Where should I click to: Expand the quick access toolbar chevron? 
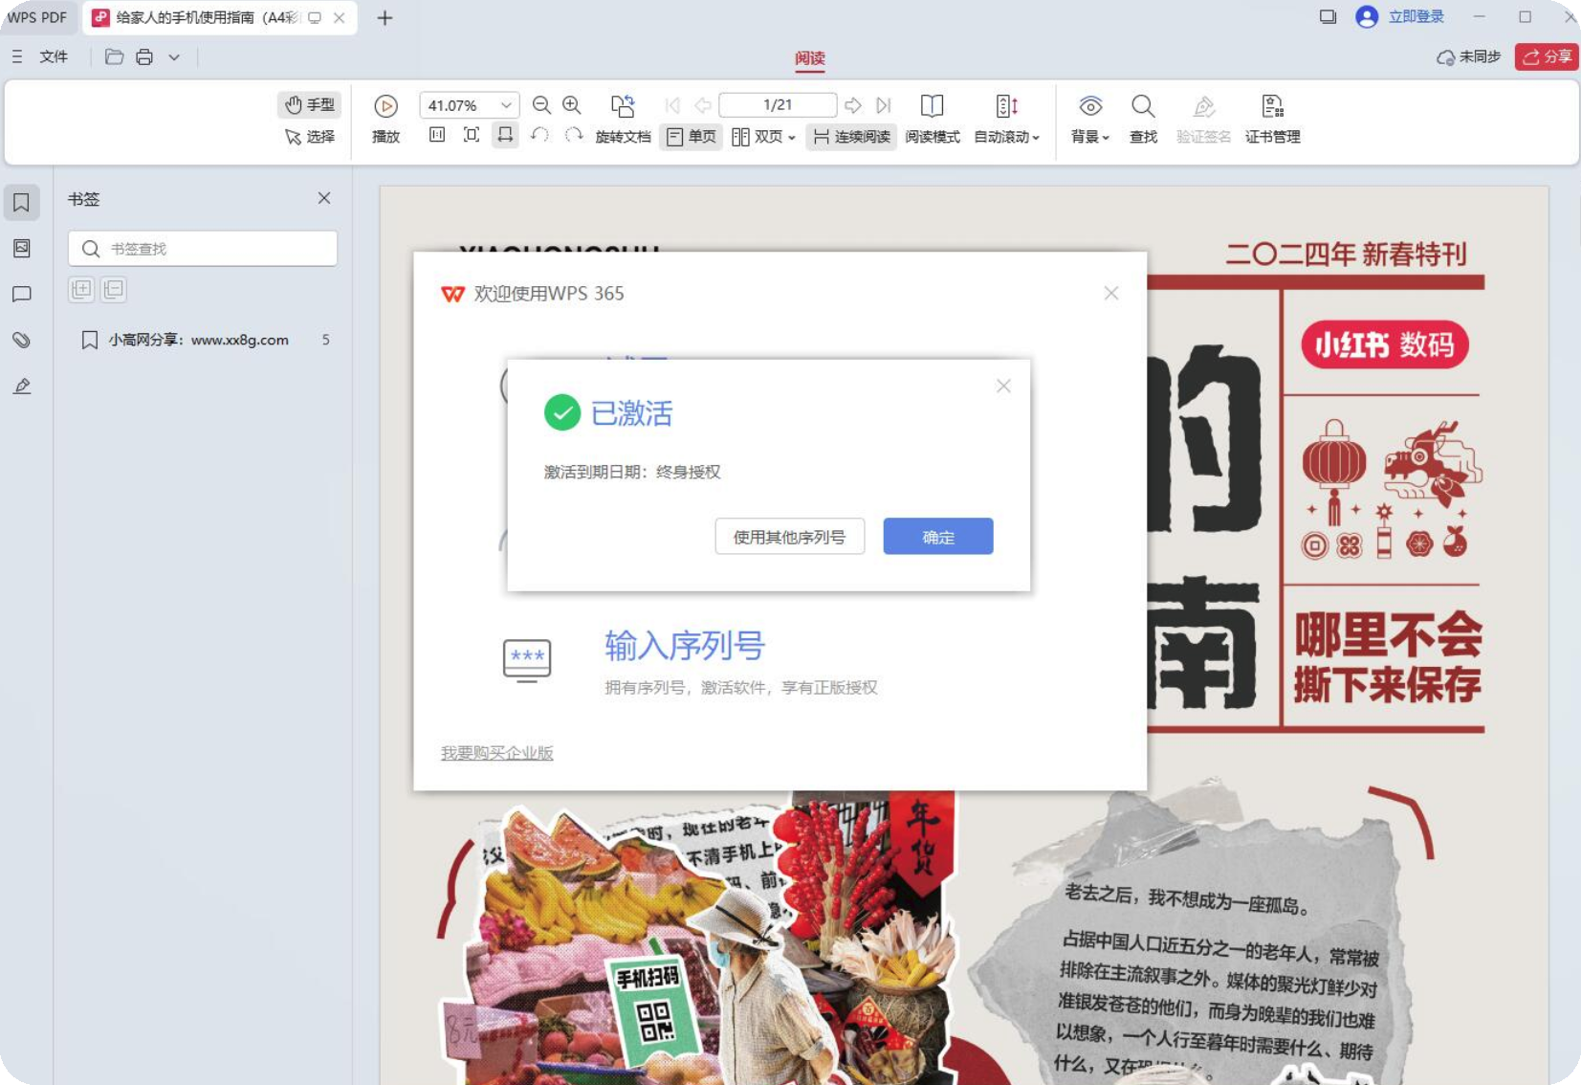(x=174, y=56)
